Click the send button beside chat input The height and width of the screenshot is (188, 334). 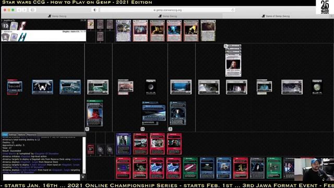coord(83,177)
